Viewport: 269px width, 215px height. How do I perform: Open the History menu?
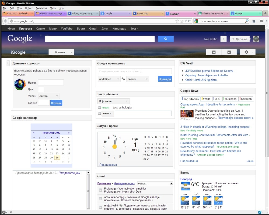point(29,8)
